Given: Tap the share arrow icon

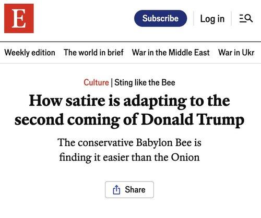Looking at the screenshot, I should click(x=116, y=190).
